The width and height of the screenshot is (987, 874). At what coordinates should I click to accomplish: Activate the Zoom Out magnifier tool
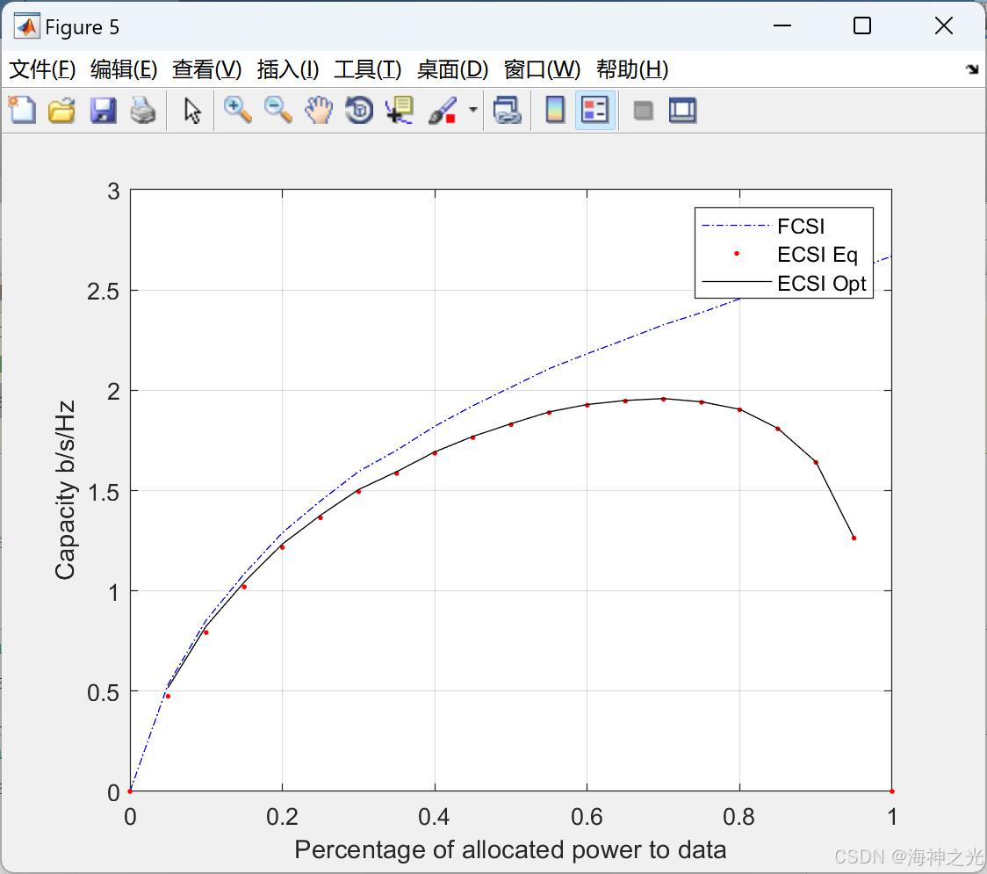[277, 110]
